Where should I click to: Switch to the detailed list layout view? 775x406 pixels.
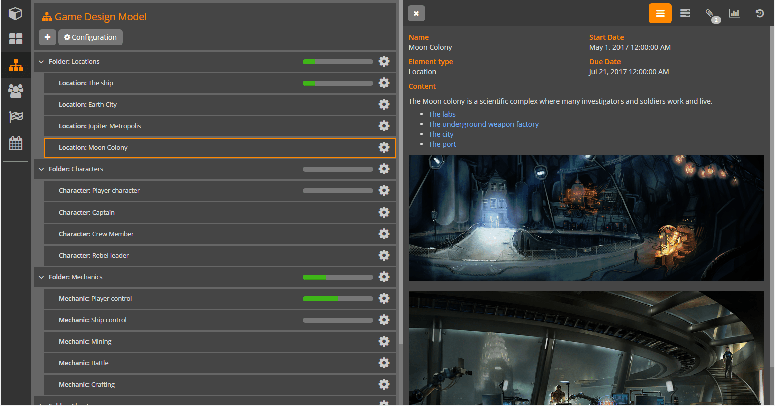coord(685,13)
